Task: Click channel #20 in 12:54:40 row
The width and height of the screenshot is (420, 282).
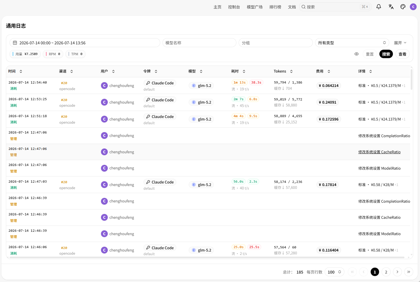Action: coord(64,83)
